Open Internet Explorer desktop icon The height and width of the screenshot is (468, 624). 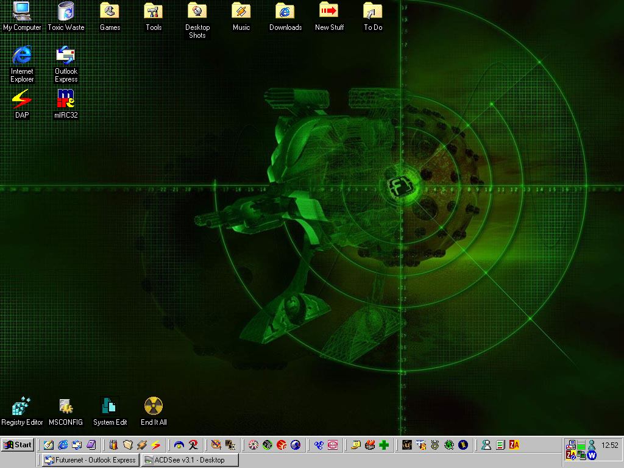pos(22,56)
